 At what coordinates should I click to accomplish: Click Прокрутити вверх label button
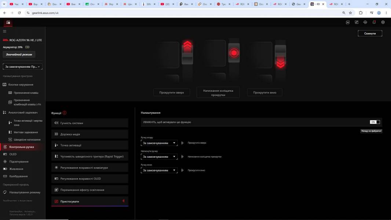click(172, 92)
